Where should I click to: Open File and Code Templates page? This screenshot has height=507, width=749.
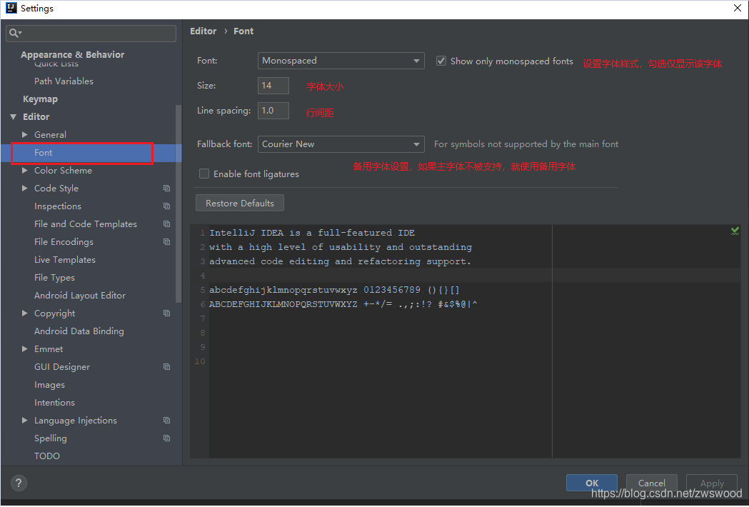(86, 224)
